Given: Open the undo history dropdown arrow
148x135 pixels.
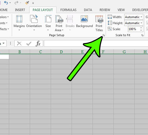Looking at the screenshot, I should 10,3.
